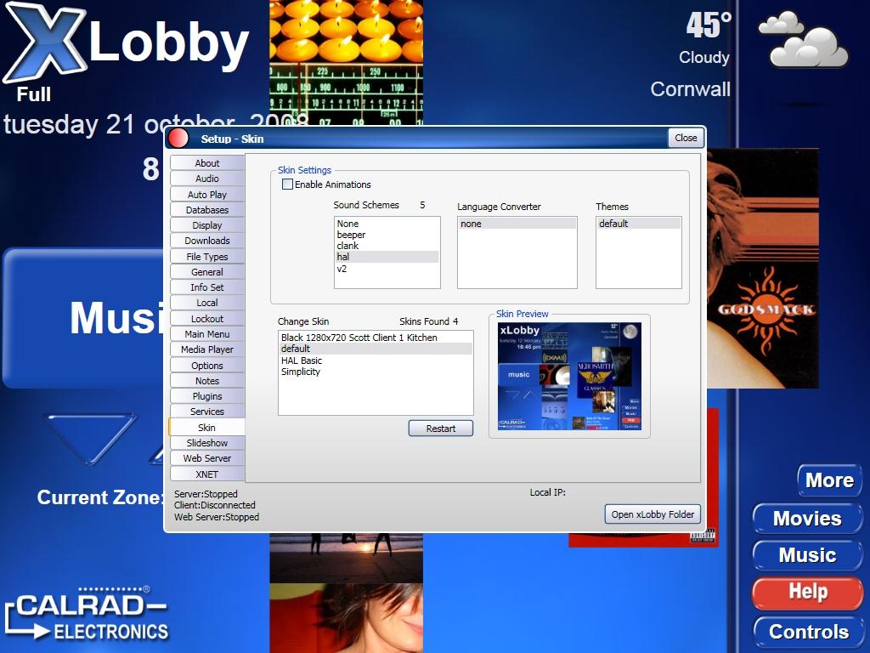This screenshot has width=870, height=653.
Task: Select 'none' in Language Converter list
Action: [x=517, y=224]
